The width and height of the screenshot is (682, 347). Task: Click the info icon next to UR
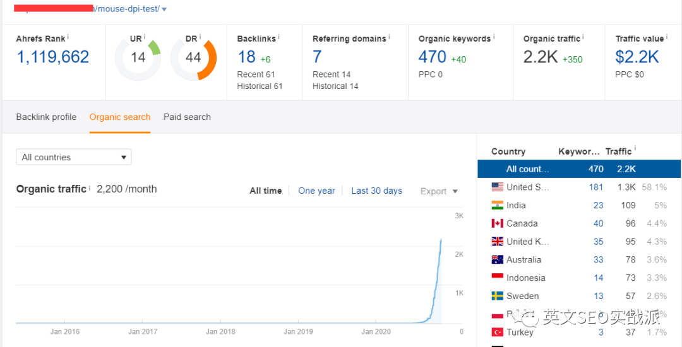pos(145,37)
